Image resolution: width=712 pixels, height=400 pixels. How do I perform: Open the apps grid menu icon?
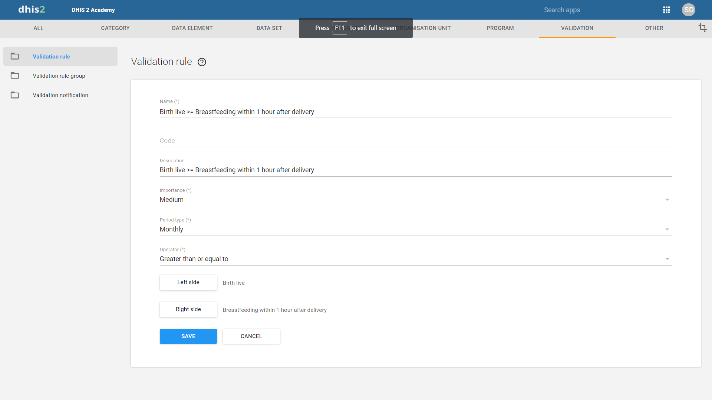[666, 10]
